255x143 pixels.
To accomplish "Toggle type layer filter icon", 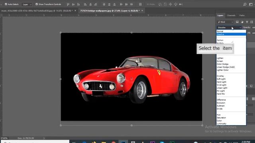I will (x=247, y=22).
